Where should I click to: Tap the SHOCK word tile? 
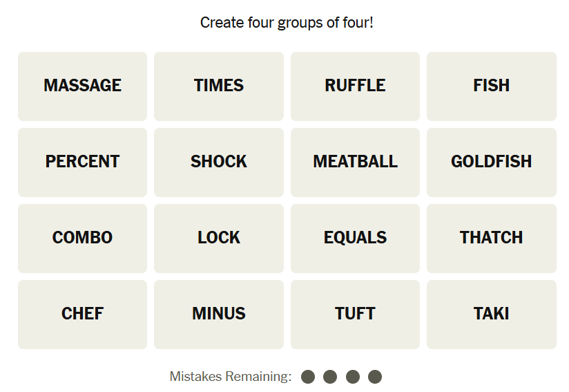point(219,162)
